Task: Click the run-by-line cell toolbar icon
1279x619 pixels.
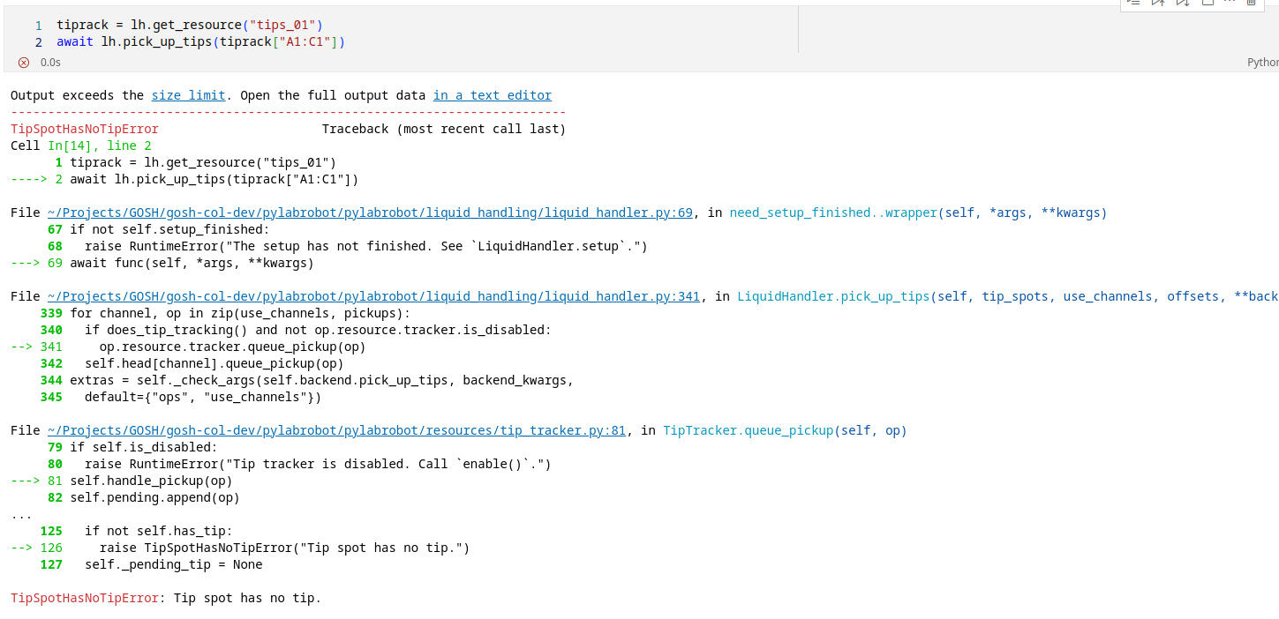Action: (1133, 3)
